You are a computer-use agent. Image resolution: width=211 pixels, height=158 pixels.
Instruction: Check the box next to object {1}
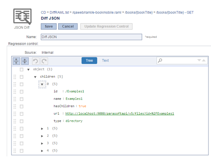[21, 69]
